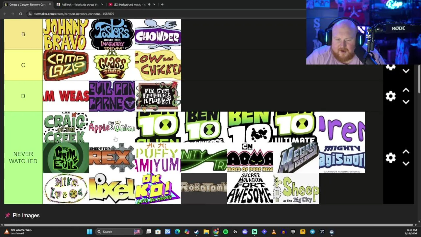421x237 pixels.
Task: Launch Steam from the taskbar
Action: pos(196,232)
